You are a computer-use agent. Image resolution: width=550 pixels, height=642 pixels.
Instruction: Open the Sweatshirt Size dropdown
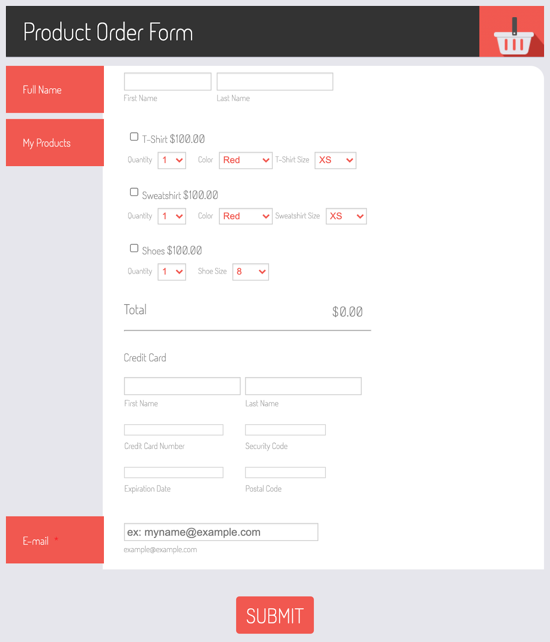pos(346,216)
